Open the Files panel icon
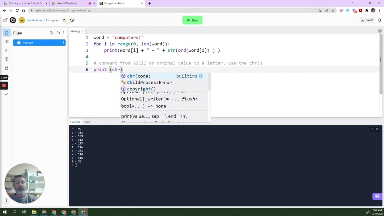This screenshot has width=384, height=216. pyautogui.click(x=7, y=33)
